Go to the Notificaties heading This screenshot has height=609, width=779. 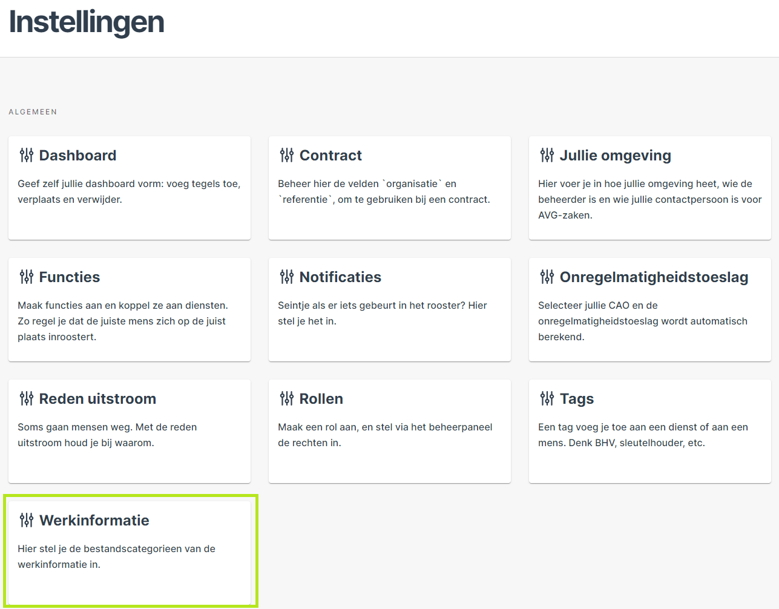click(x=340, y=277)
